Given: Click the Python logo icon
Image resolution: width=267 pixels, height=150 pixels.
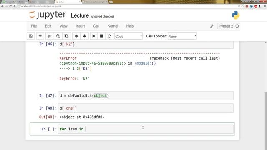Looking at the screenshot, I should (x=236, y=15).
